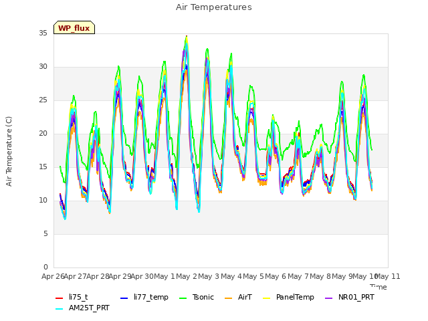This screenshot has width=428, height=321.
Task: Click the May 1 x-axis label
Action: tap(165, 276)
